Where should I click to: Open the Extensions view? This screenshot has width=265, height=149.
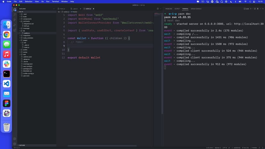coord(15,30)
